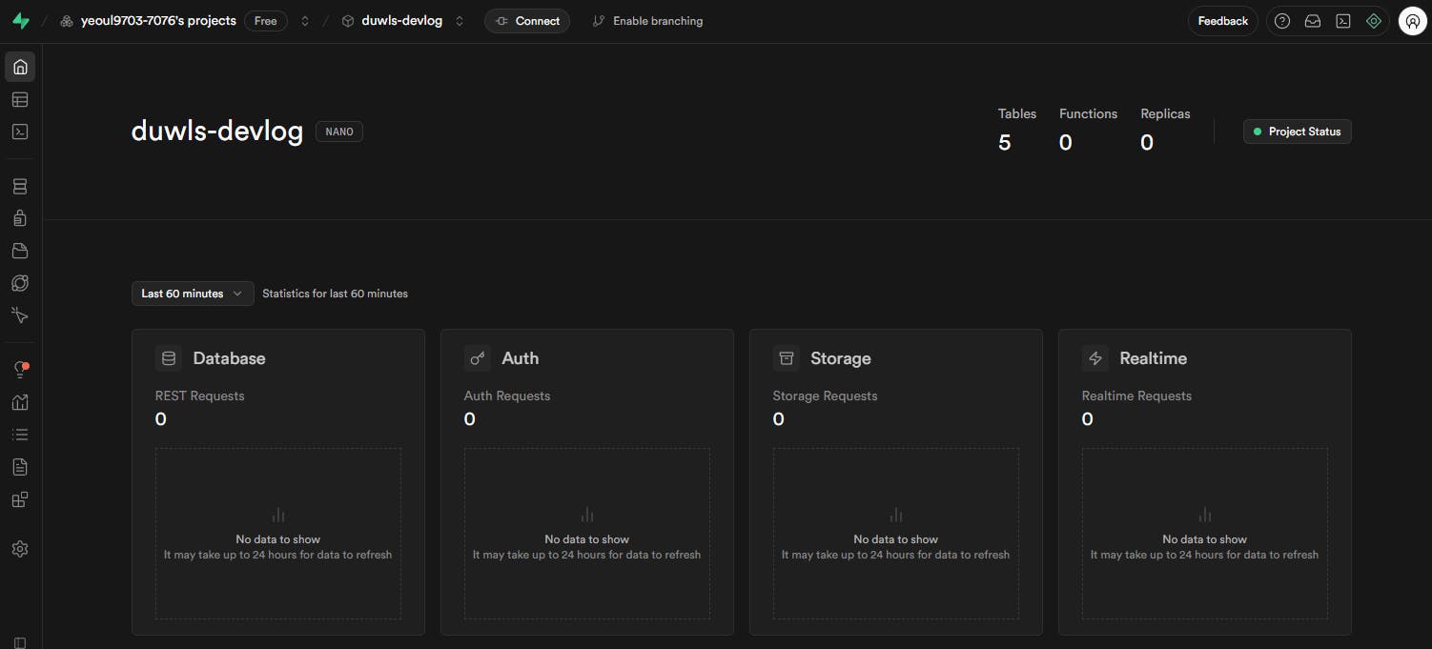Open the user account avatar menu
This screenshot has height=649, width=1432.
[1413, 21]
